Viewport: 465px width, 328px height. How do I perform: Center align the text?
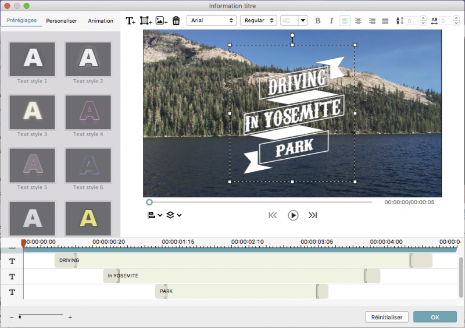[358, 21]
